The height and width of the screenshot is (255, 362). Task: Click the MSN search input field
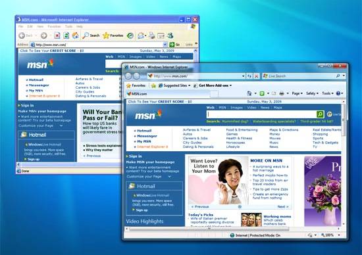point(261,114)
